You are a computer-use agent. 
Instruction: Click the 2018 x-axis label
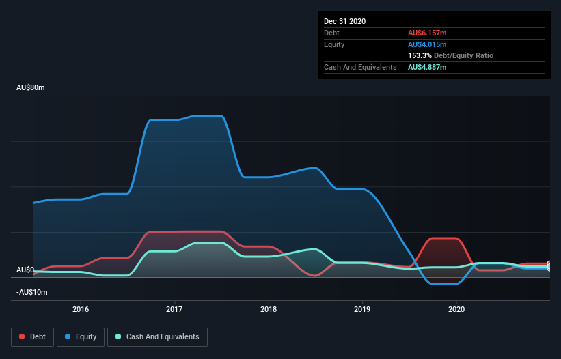coord(269,309)
